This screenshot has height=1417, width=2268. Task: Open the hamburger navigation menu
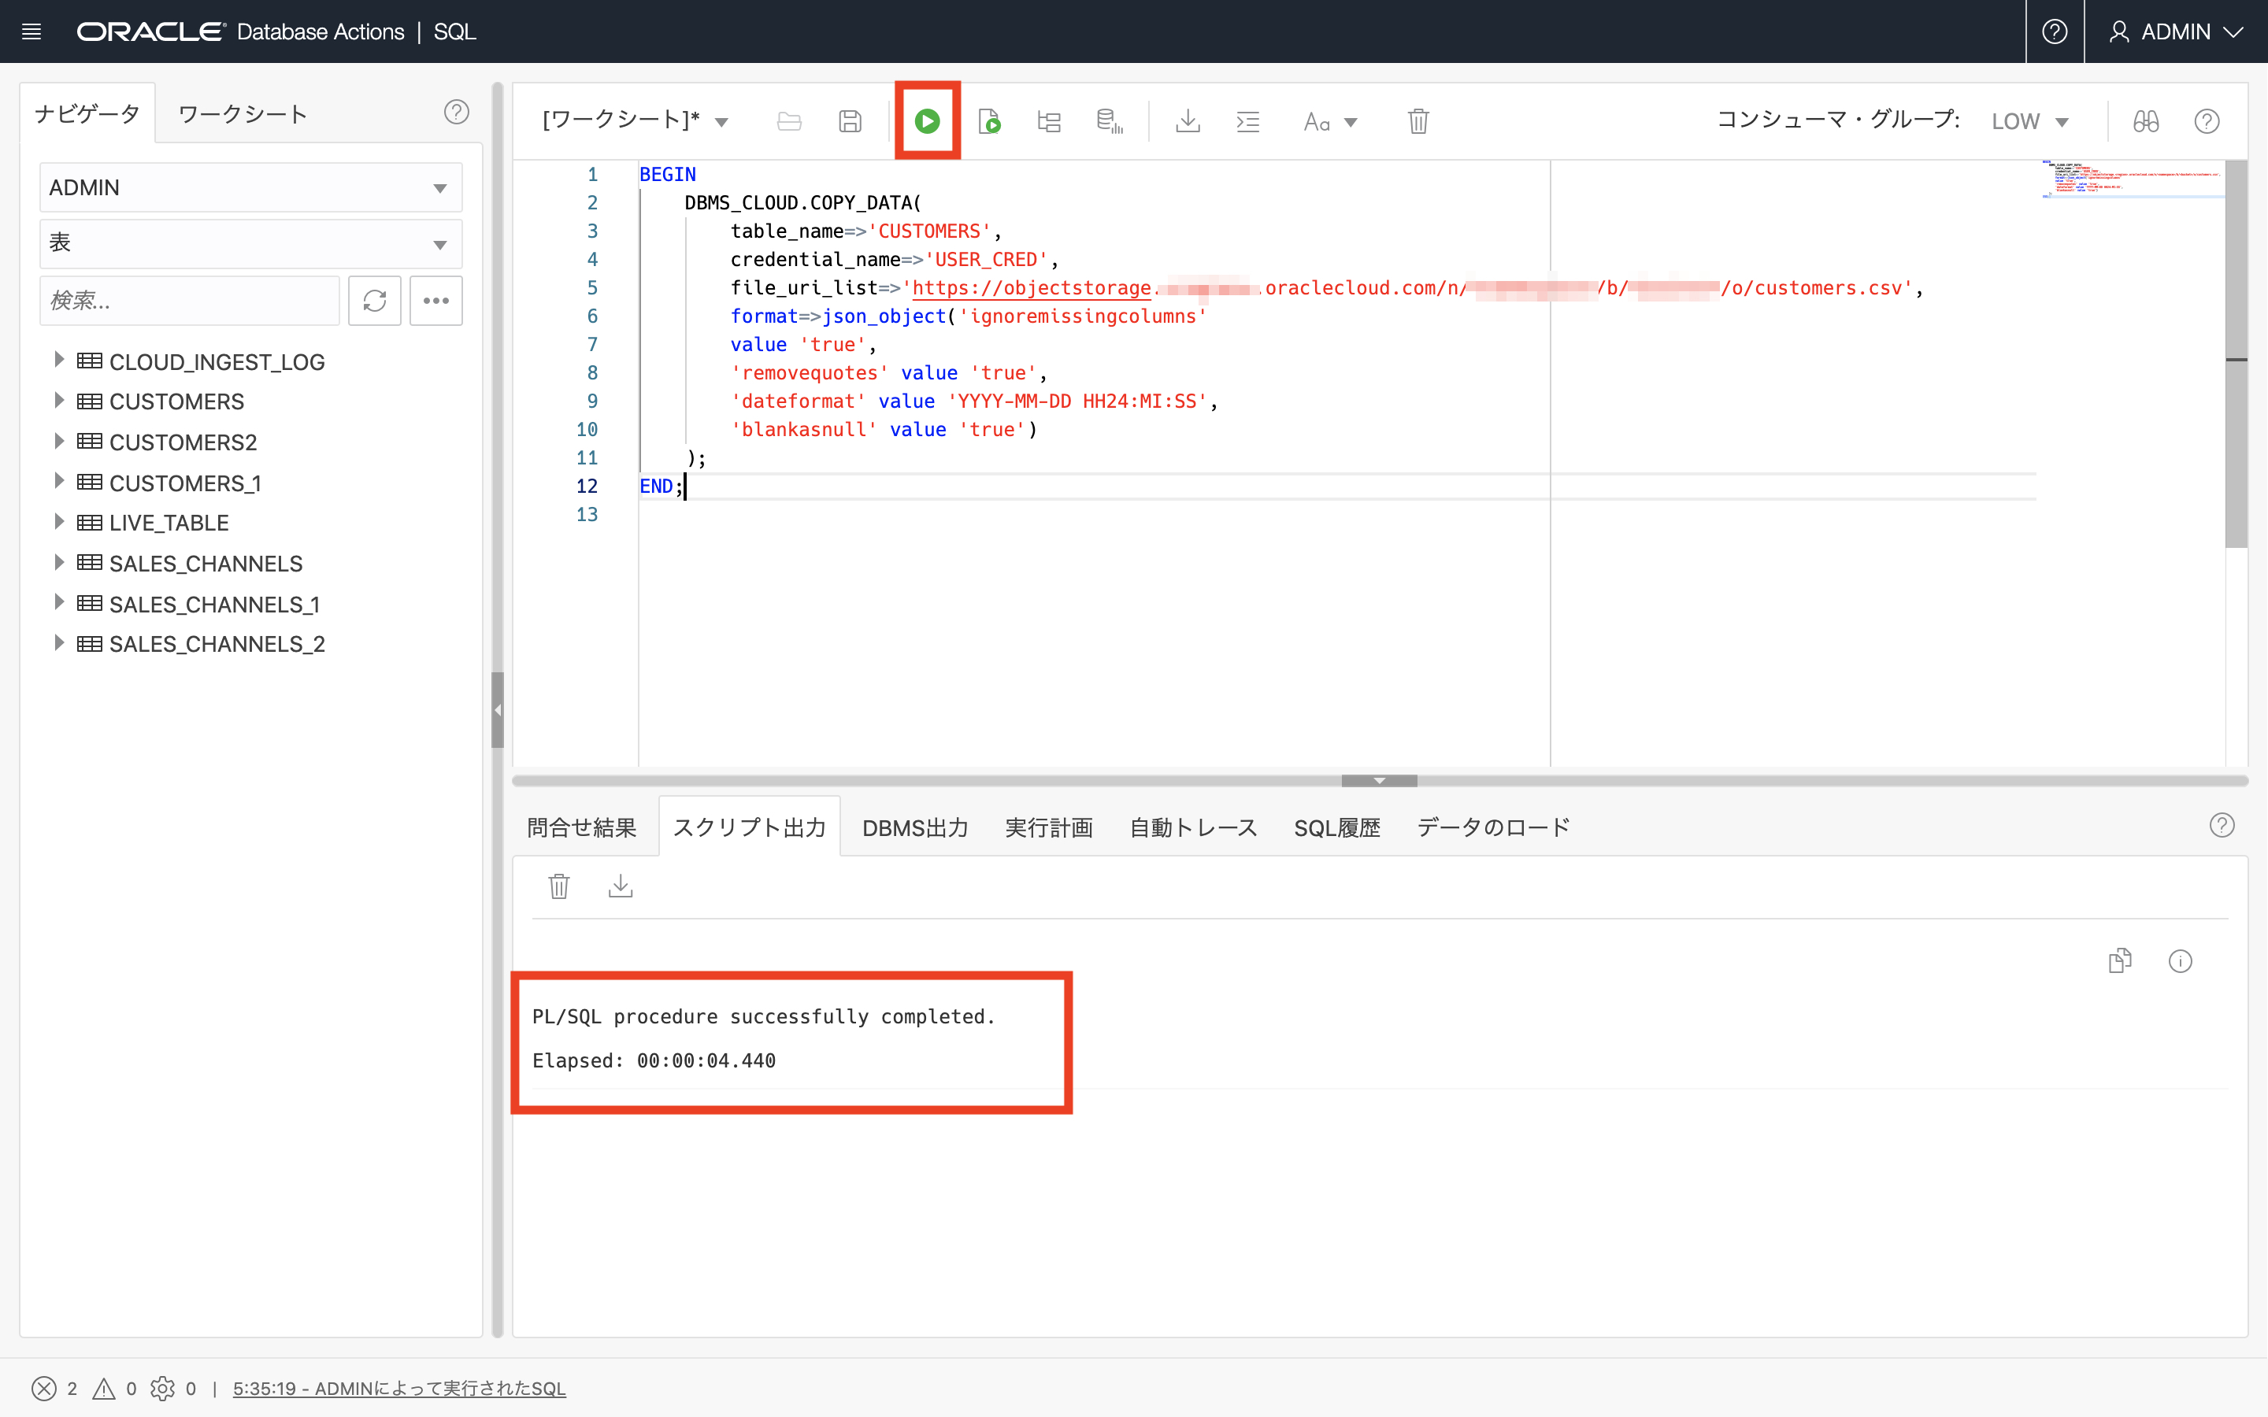pyautogui.click(x=31, y=31)
